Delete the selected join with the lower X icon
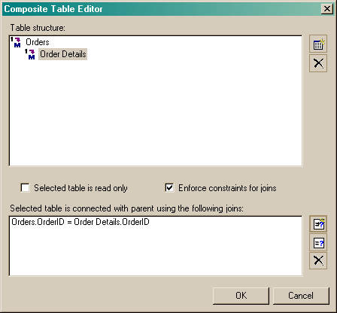This screenshot has width=337, height=313. tap(318, 260)
